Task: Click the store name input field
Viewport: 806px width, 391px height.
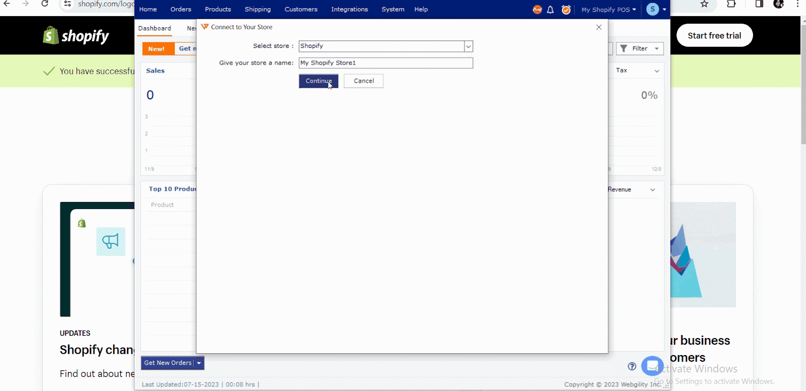Action: pyautogui.click(x=386, y=63)
